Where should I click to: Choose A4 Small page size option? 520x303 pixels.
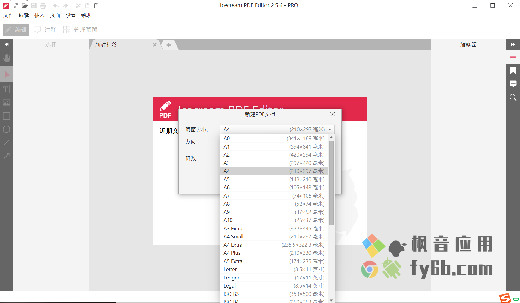coord(274,237)
